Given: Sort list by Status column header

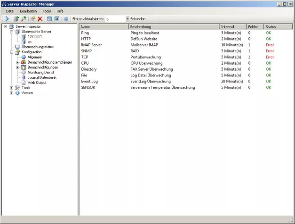Looking at the screenshot, I should coord(278,27).
